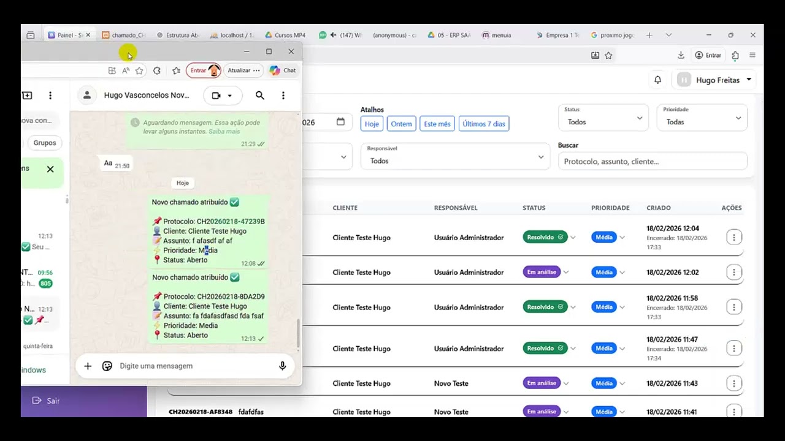This screenshot has width=785, height=441.
Task: Open the Firefox application menu
Action: 752,55
